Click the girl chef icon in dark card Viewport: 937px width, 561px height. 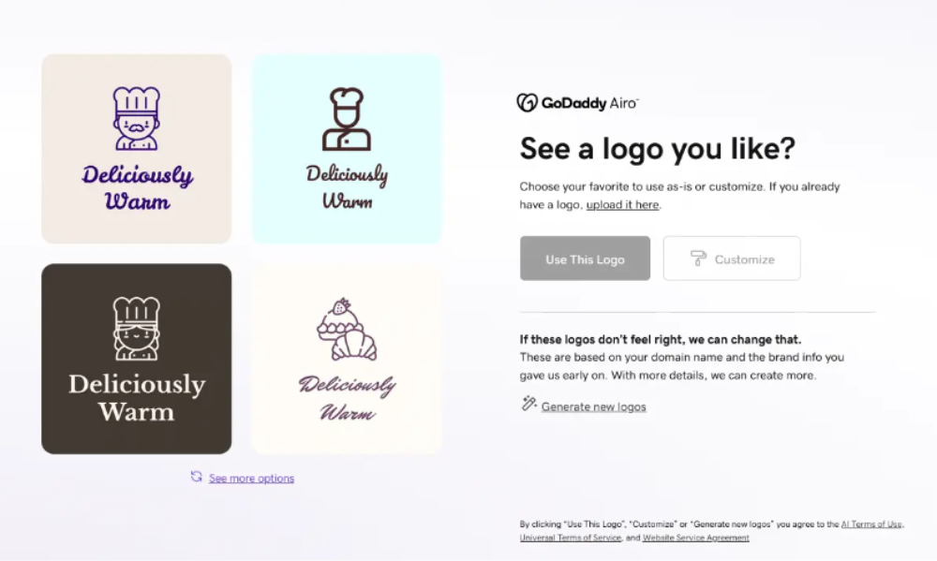point(136,329)
